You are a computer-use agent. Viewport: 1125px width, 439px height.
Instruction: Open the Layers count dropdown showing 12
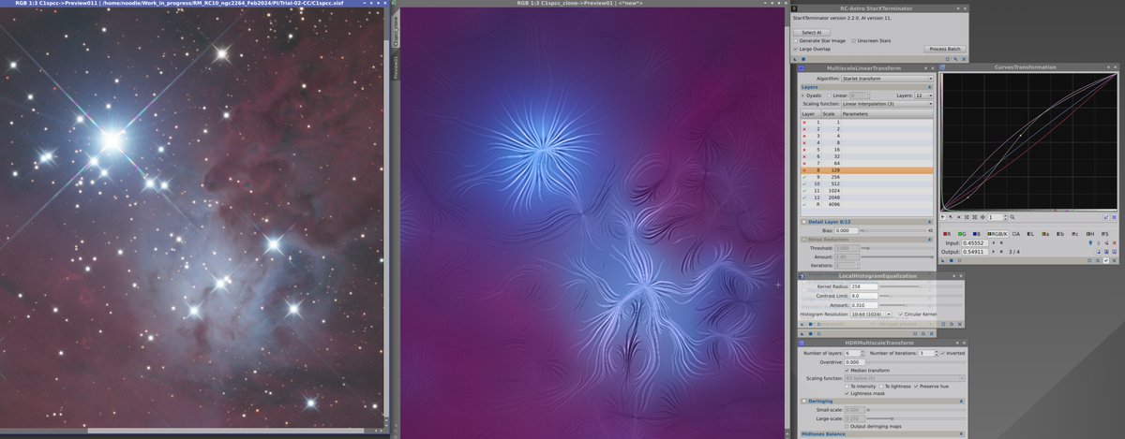point(923,95)
